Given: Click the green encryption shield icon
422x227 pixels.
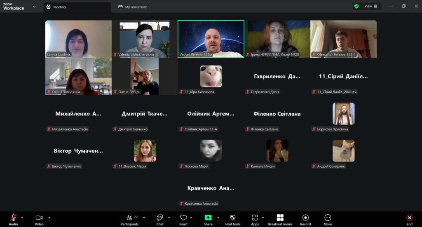Looking at the screenshot, I should (356, 6).
